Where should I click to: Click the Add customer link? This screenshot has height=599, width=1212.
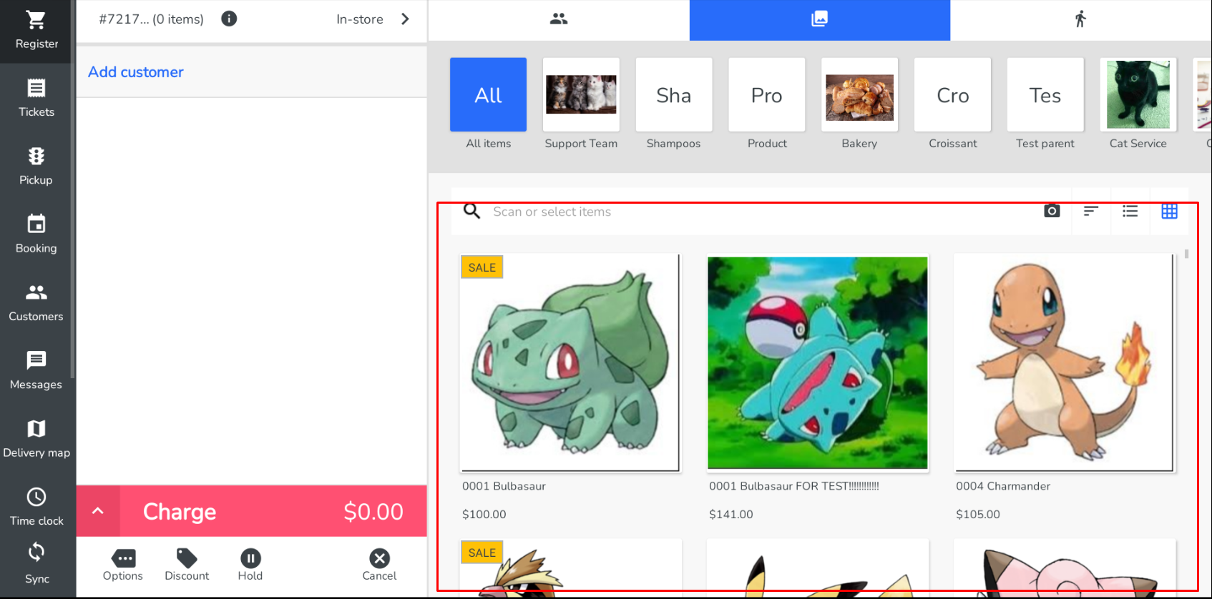[136, 72]
